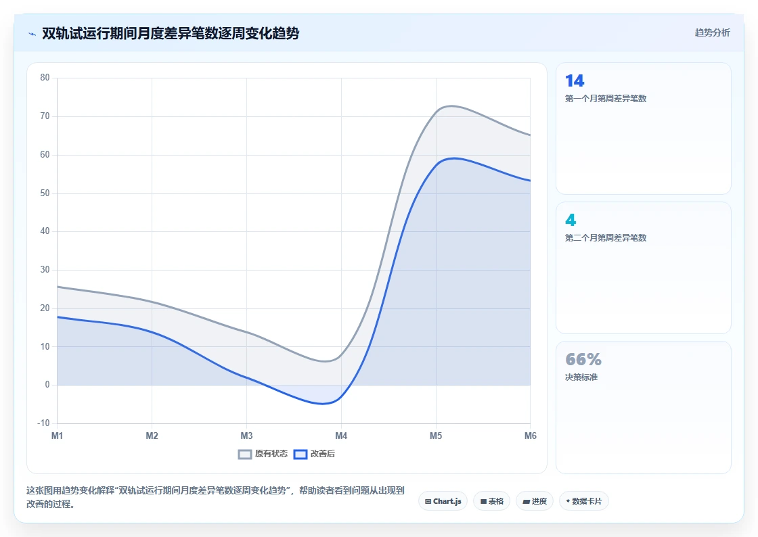This screenshot has width=758, height=537.
Task: Click the 进度 tag icon
Action: click(526, 502)
